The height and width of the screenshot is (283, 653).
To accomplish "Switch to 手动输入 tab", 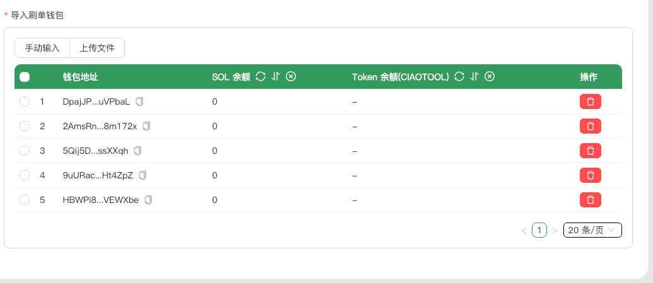I will coord(42,48).
